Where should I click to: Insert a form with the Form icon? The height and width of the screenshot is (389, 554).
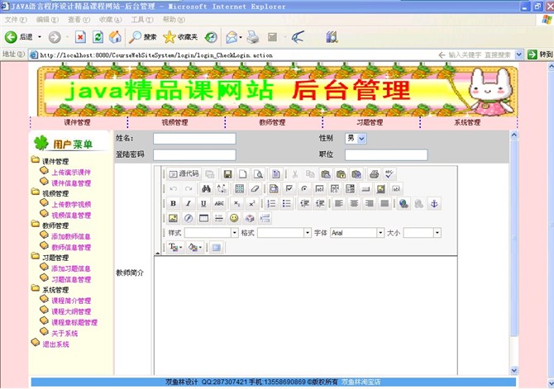pos(274,189)
